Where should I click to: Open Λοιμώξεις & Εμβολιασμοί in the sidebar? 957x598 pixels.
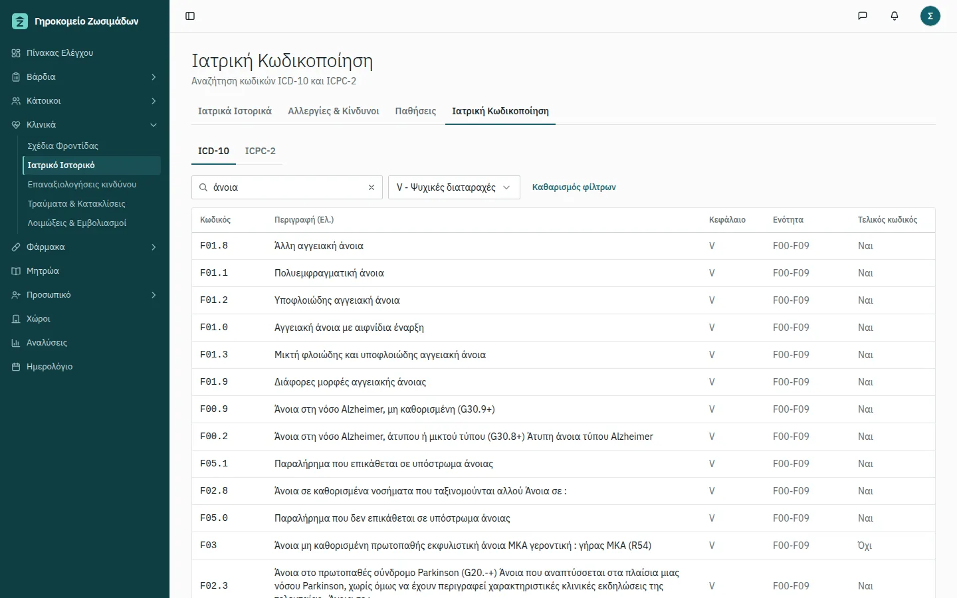pos(91,223)
